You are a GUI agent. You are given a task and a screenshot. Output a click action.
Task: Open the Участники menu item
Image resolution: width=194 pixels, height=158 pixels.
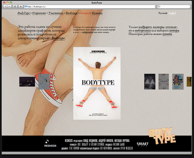[56, 13]
